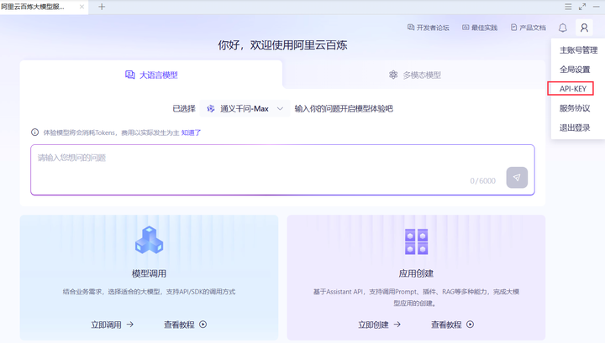Click the flower icon on the 多模态模型 tab
605x343 pixels.
pos(393,75)
